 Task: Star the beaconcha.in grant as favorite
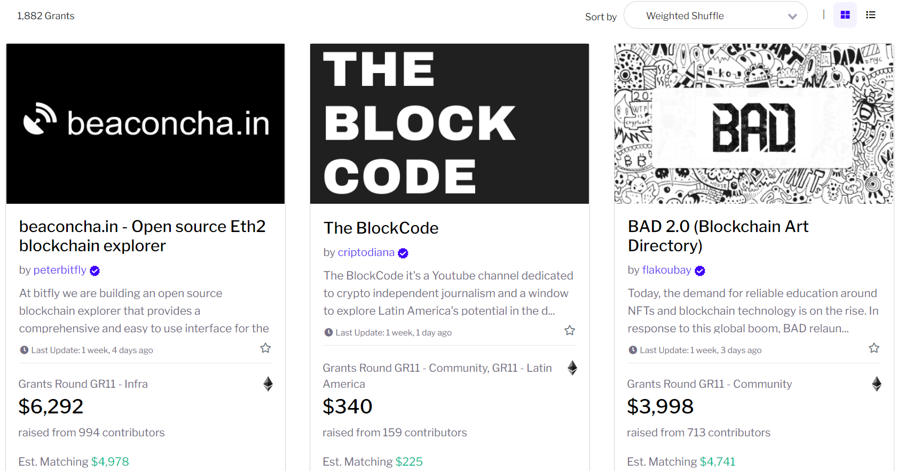(x=265, y=348)
